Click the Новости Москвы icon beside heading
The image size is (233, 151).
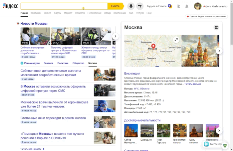tap(18, 24)
